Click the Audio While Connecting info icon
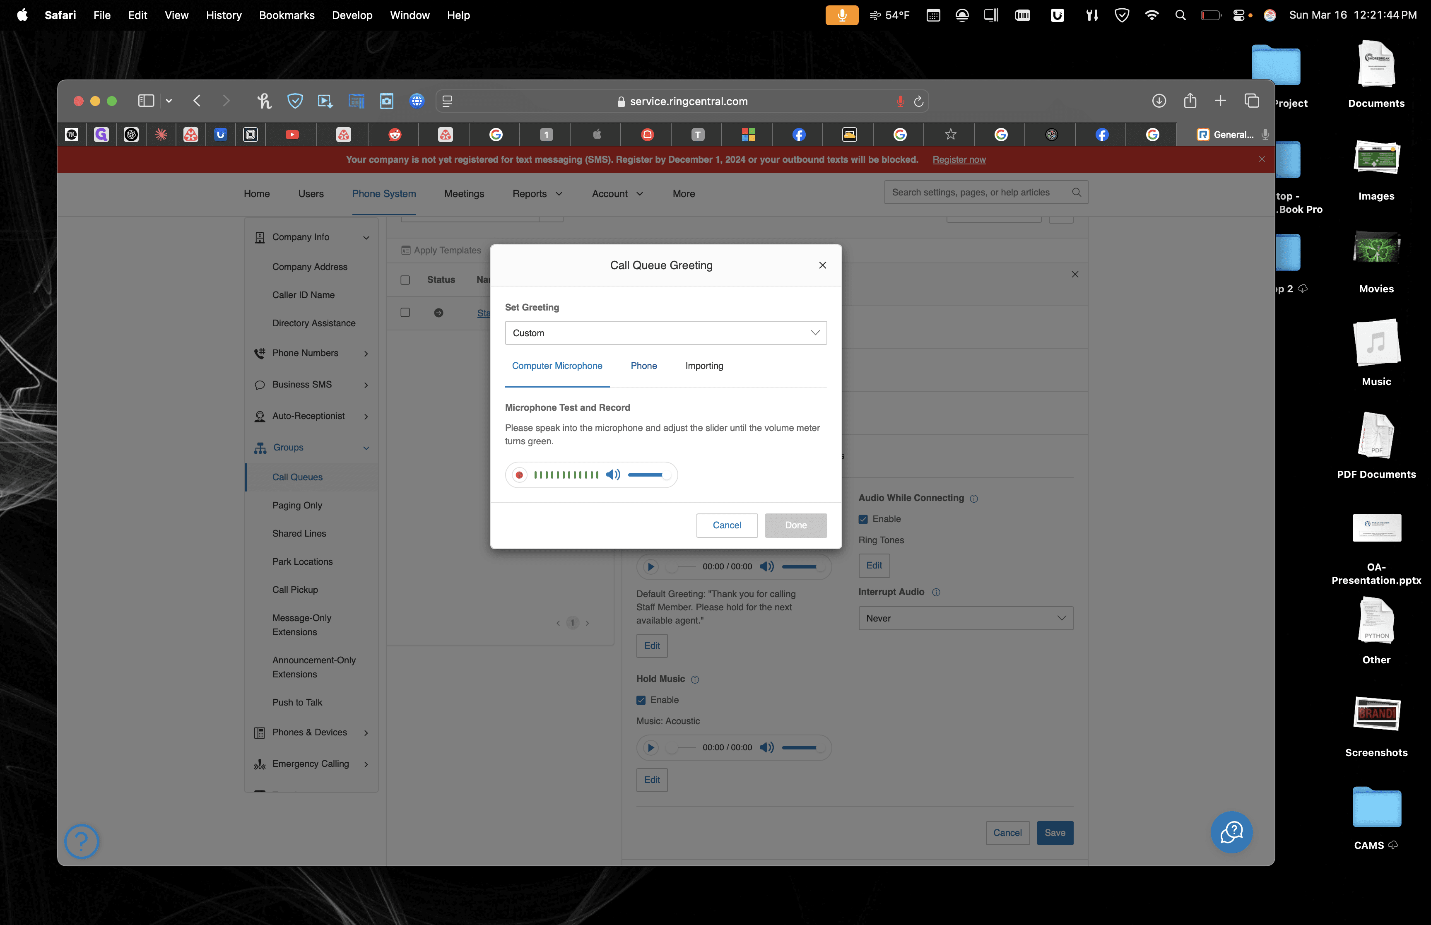This screenshot has width=1431, height=925. coord(974,499)
